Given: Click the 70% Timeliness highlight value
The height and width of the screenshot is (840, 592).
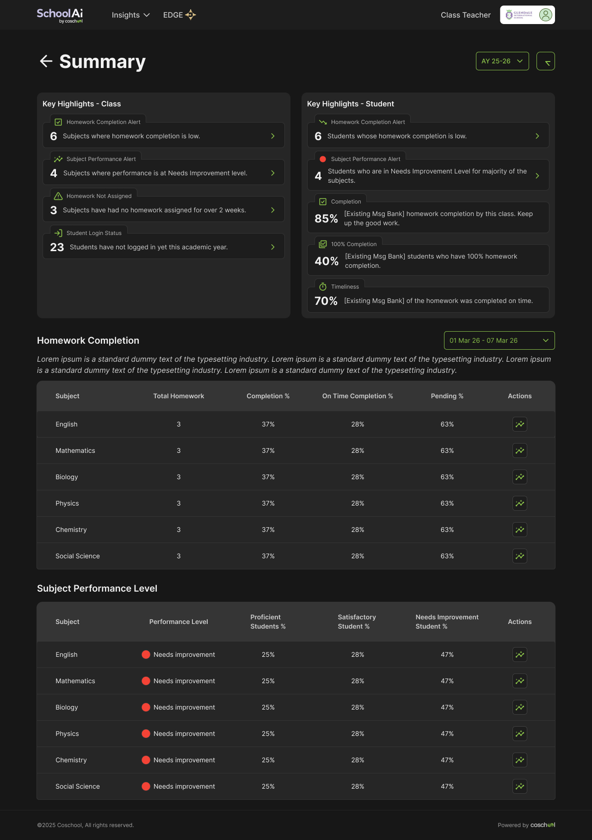Looking at the screenshot, I should coord(326,301).
